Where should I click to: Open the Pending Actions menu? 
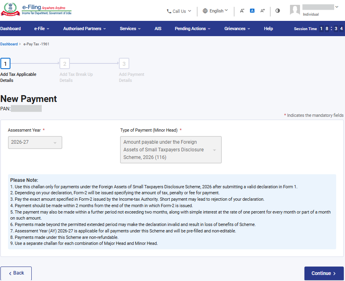192,29
